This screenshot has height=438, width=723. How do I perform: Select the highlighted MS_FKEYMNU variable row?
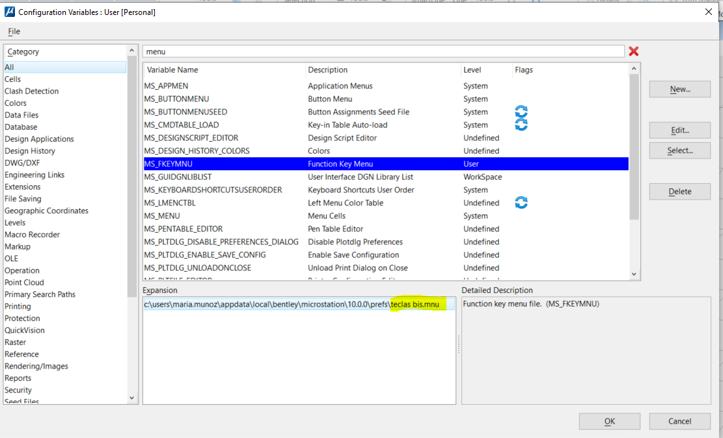point(386,164)
